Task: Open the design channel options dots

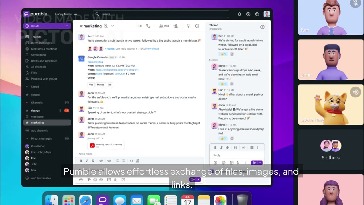Action: pos(60,110)
